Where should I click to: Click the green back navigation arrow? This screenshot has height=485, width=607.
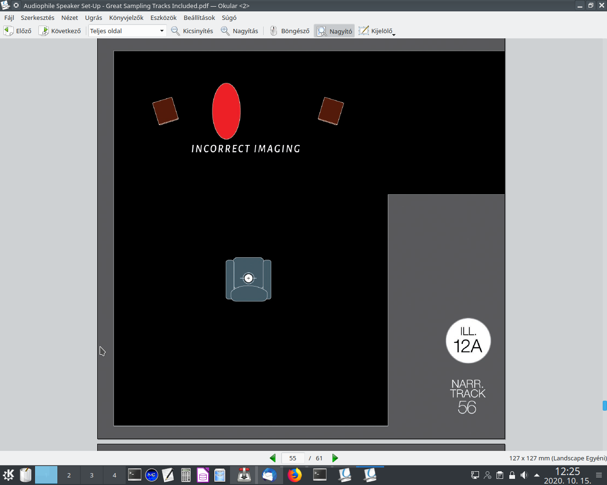pos(273,458)
